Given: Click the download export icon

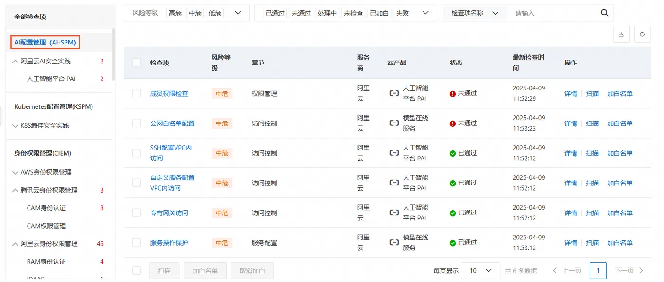Looking at the screenshot, I should 621,35.
